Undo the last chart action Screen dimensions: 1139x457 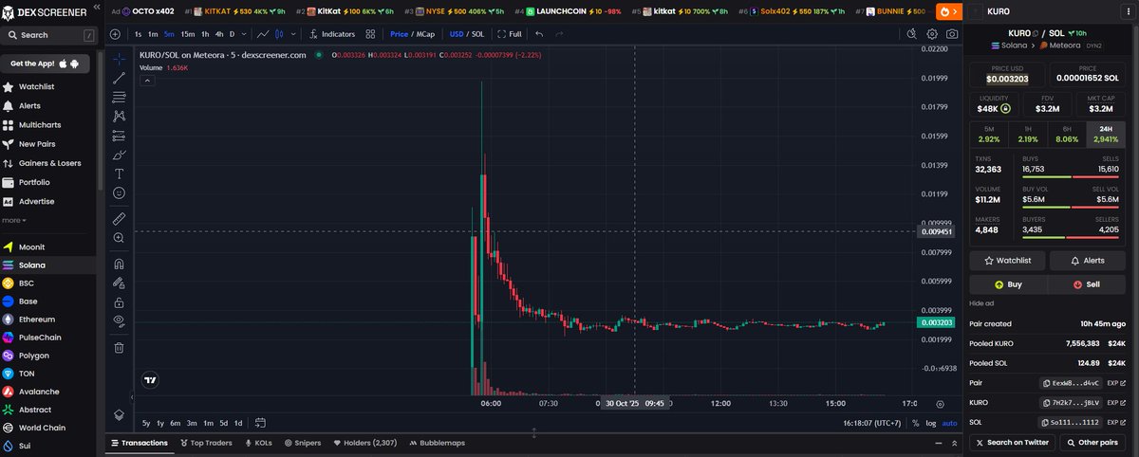tap(540, 33)
